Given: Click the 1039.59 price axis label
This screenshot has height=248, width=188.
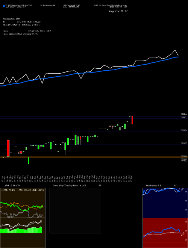Looking at the screenshot, I should click(x=184, y=143).
